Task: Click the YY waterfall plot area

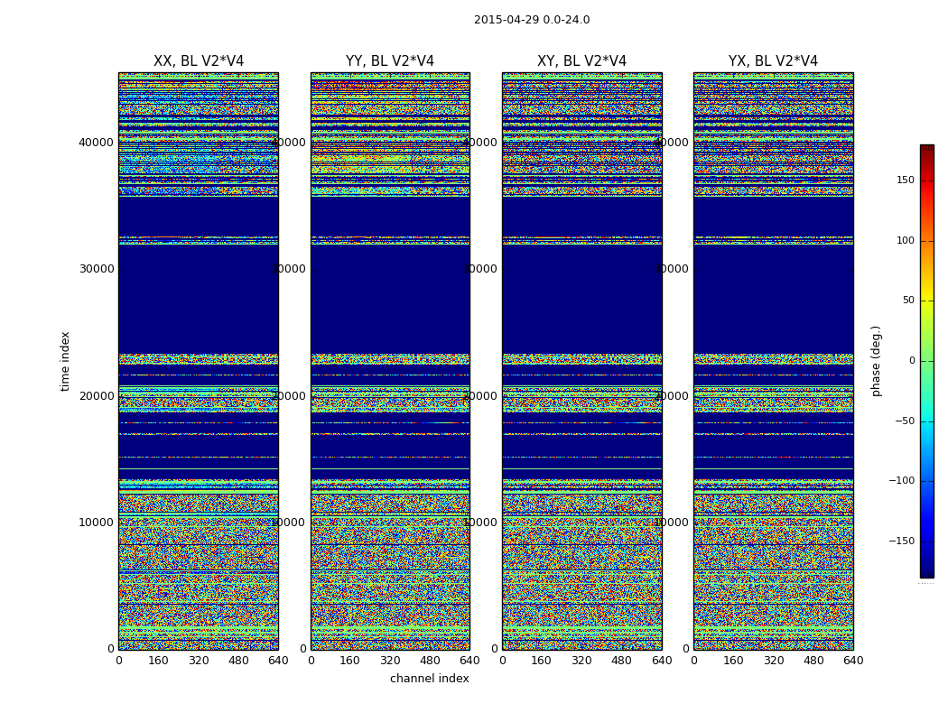Action: pyautogui.click(x=390, y=361)
